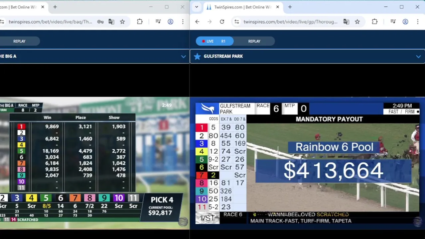Go back in the right window
The image size is (425, 239).
click(197, 22)
